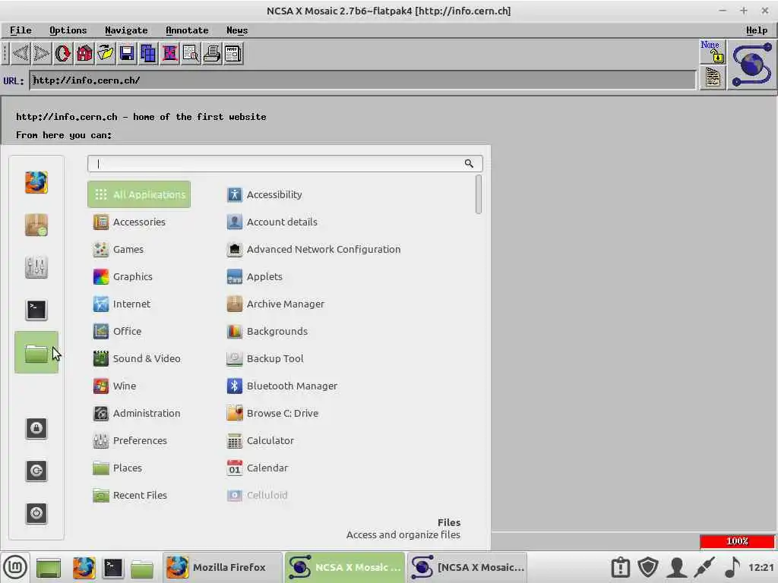Click the Logout button in menu sidebar
This screenshot has width=778, height=583.
36,471
